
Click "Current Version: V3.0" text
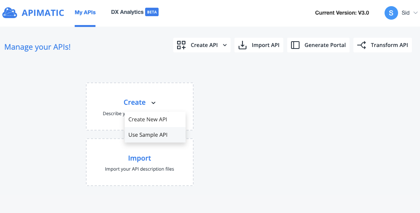point(342,13)
